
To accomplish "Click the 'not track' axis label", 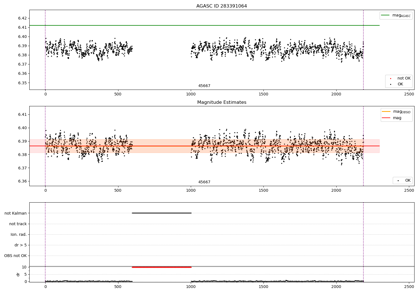I will click(18, 224).
